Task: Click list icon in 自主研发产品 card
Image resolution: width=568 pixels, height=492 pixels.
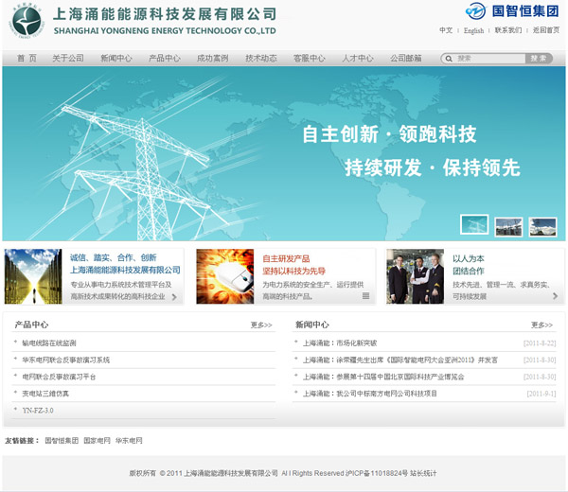Action: 365,296
